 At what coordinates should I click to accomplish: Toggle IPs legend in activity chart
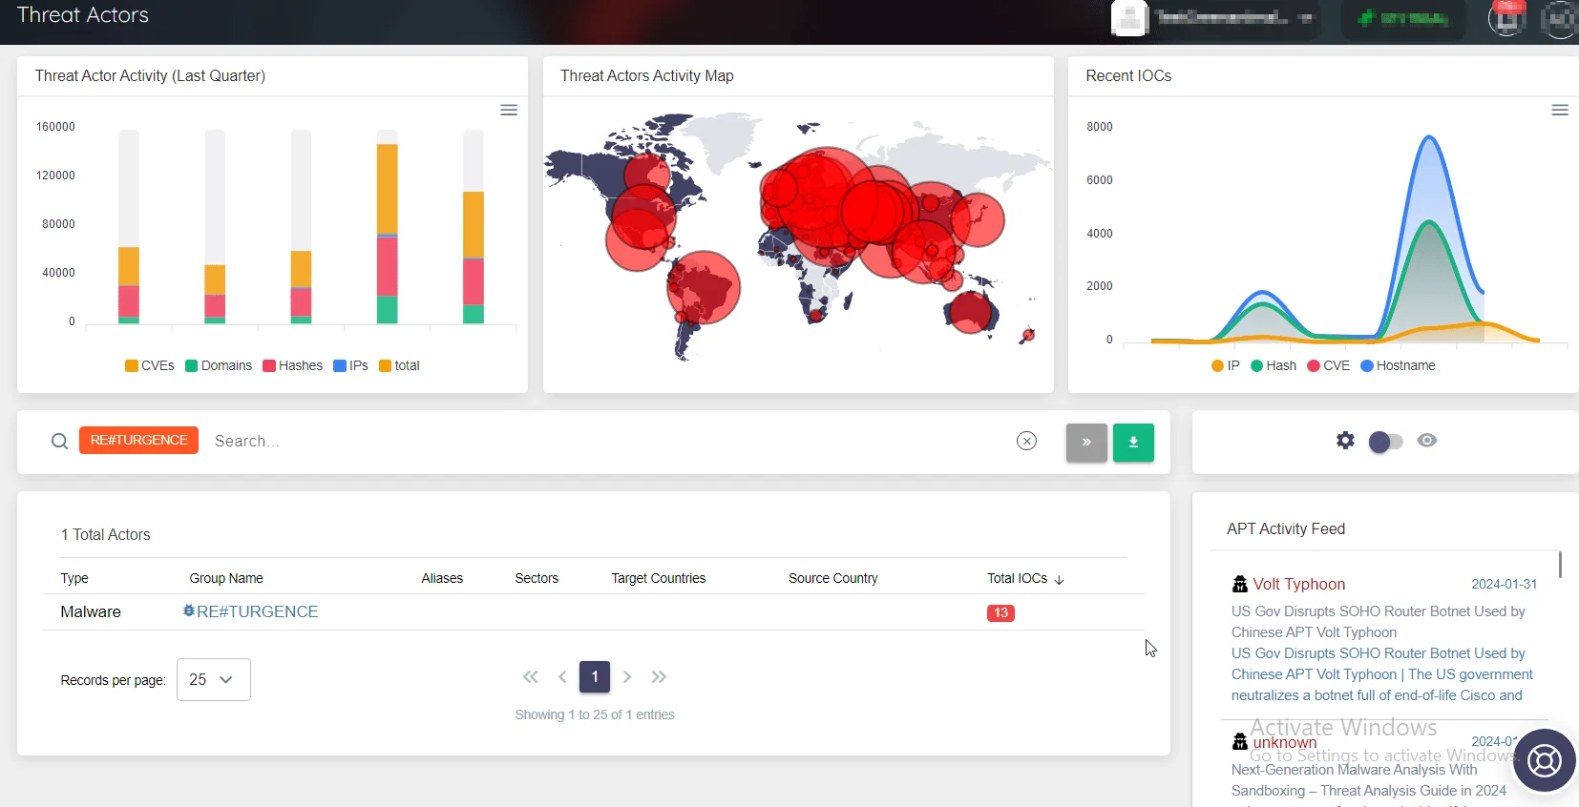350,365
